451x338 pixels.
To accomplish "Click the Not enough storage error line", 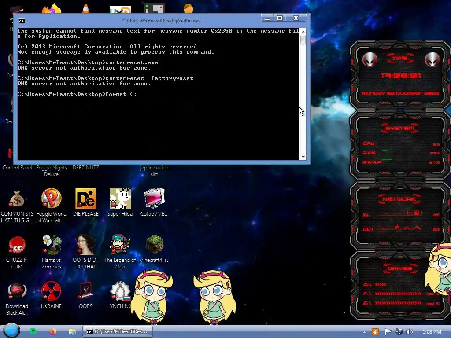I will click(116, 52).
